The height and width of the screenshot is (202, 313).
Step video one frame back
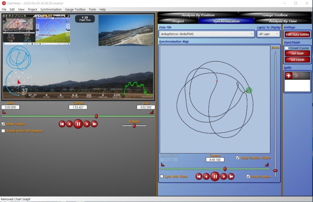tap(69, 124)
